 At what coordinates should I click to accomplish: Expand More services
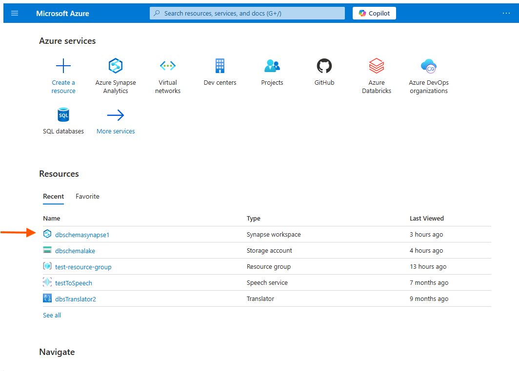(x=116, y=121)
